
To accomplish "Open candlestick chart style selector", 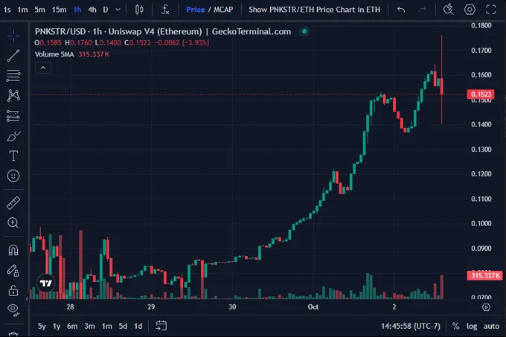I will (139, 10).
